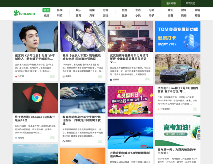213x164 pixels.
Task: Select the 首页 navigation tab
Action: point(46,10)
